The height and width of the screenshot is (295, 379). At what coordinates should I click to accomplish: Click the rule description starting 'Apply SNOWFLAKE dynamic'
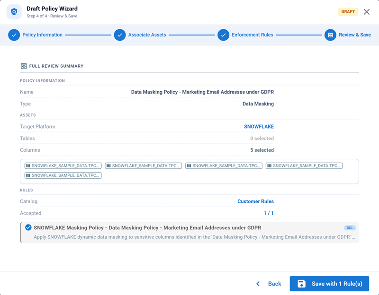[x=194, y=237]
